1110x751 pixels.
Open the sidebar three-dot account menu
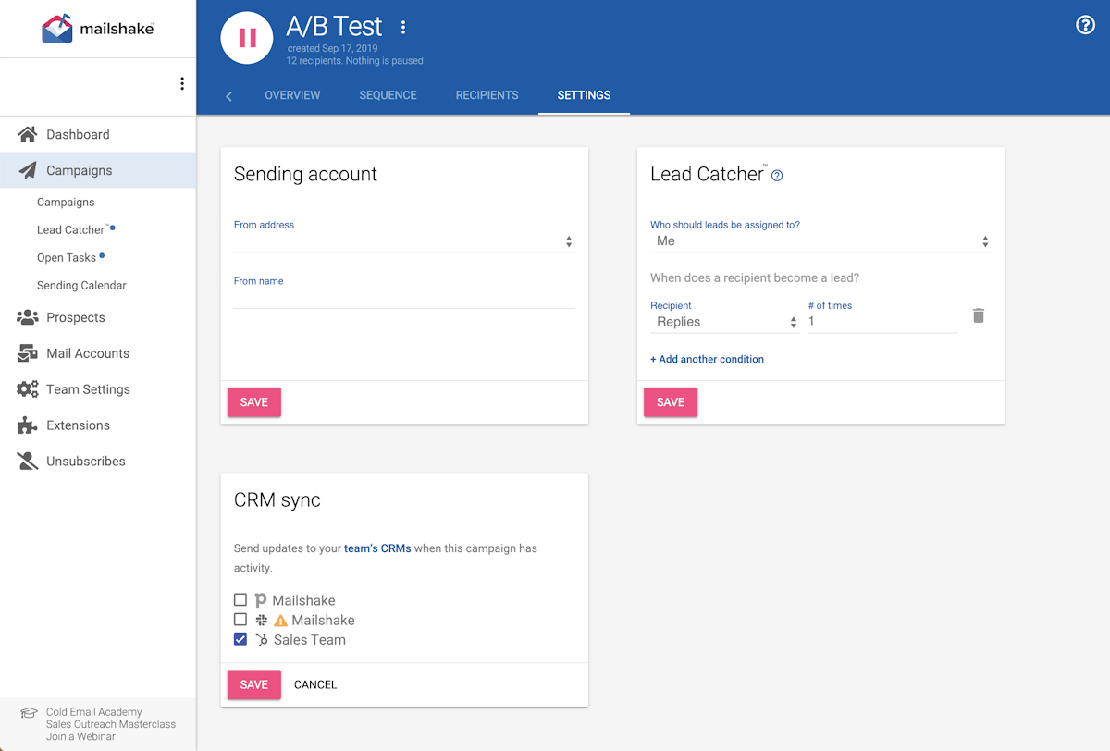click(182, 84)
